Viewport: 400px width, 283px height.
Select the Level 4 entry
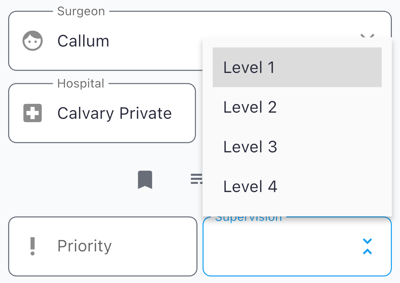click(297, 186)
